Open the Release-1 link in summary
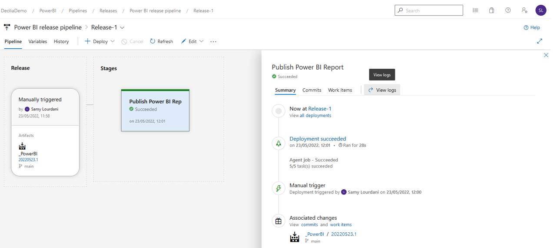Screen dimensions: 554x248 click(320, 109)
